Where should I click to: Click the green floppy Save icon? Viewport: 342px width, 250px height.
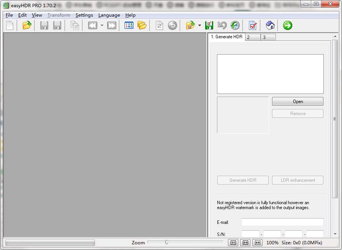coord(209,25)
